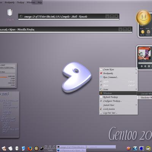Screen dimensions: 152x152
Task: Open the Konsole window menu icon
Action: point(21,16)
